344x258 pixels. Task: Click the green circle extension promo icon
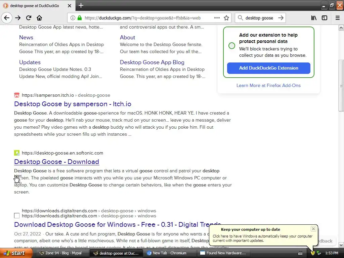click(232, 46)
